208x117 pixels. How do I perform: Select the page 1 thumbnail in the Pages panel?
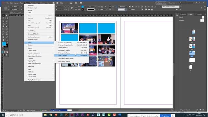point(193,32)
